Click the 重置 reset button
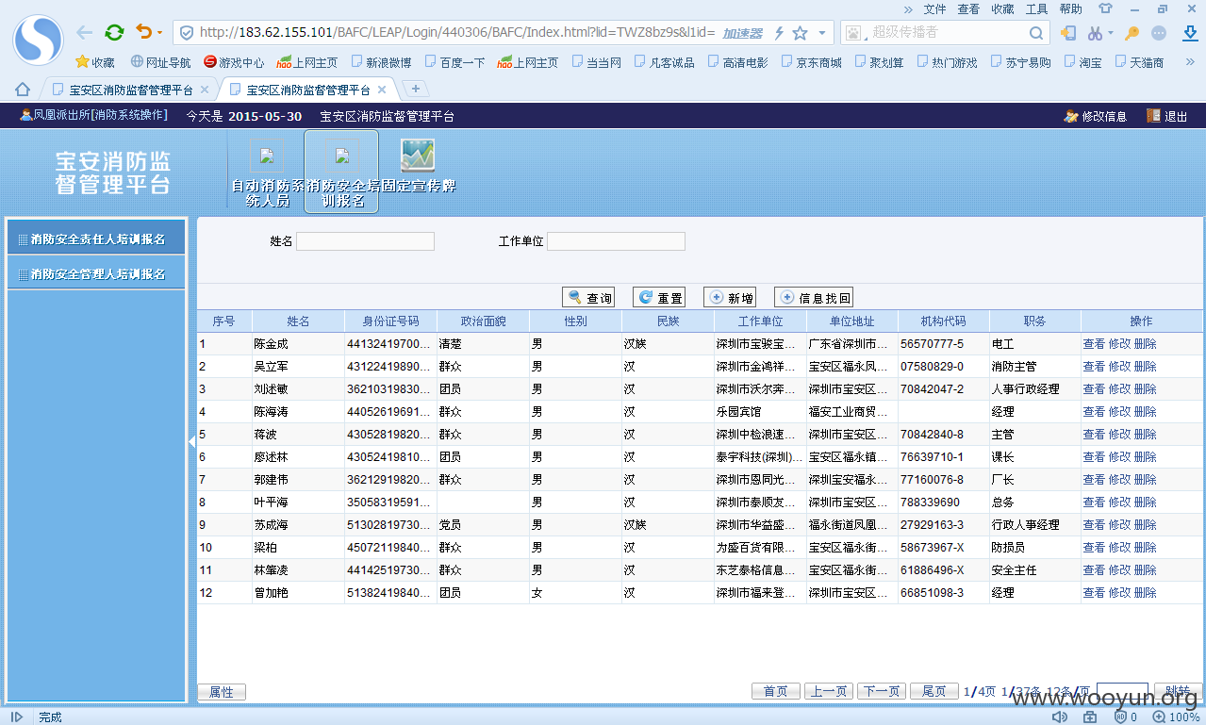1206x725 pixels. pyautogui.click(x=659, y=297)
